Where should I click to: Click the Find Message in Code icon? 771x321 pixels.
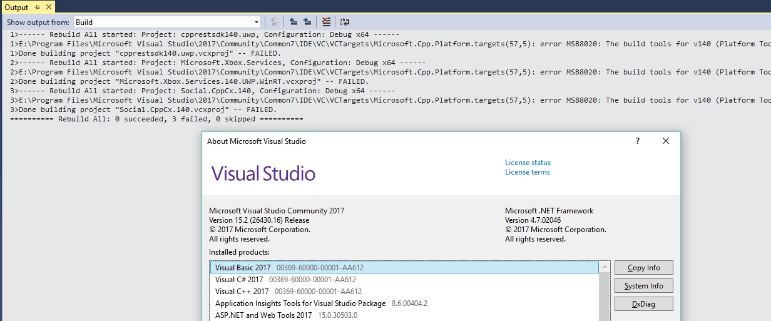pyautogui.click(x=275, y=22)
